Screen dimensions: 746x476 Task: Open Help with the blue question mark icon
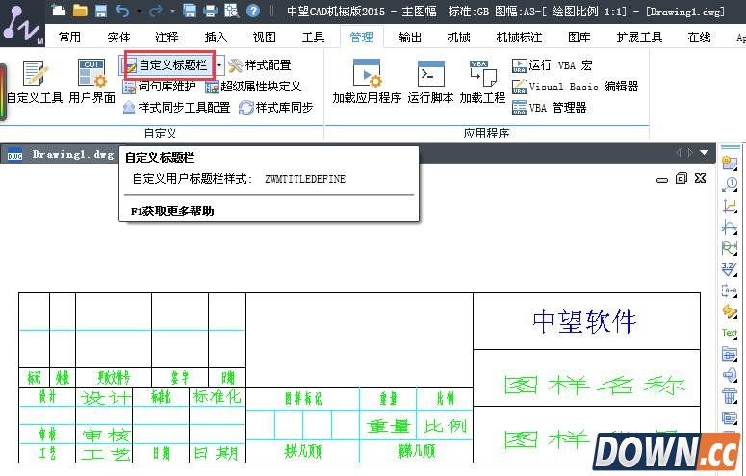click(x=253, y=11)
